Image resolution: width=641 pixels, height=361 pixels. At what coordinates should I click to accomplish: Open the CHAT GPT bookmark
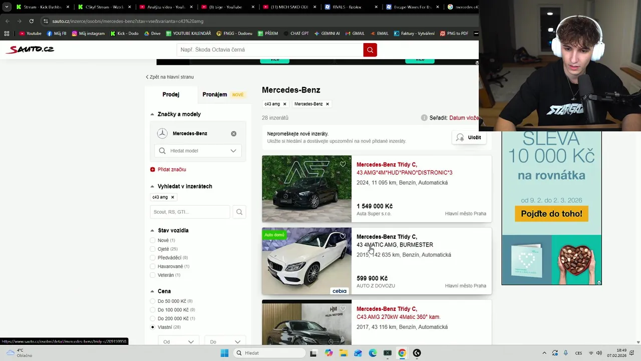(295, 34)
